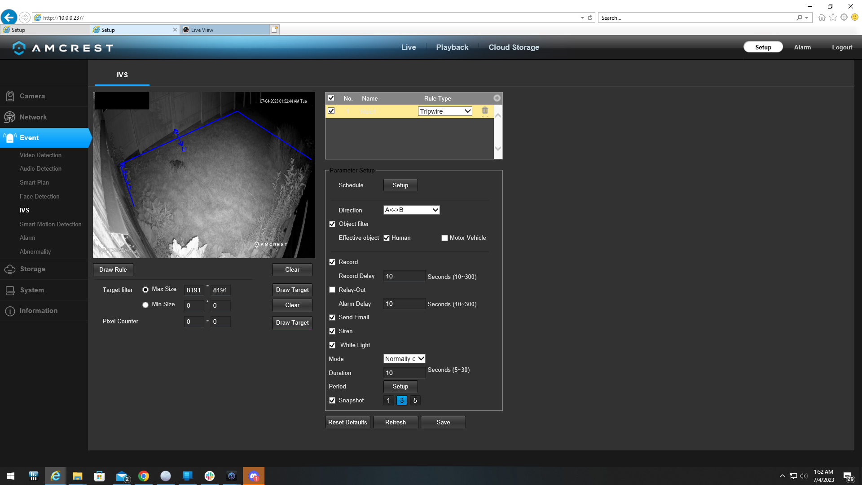
Task: Open Video Detection in Event menu
Action: click(x=40, y=155)
